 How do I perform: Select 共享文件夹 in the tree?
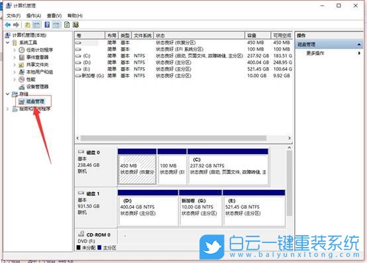37,64
